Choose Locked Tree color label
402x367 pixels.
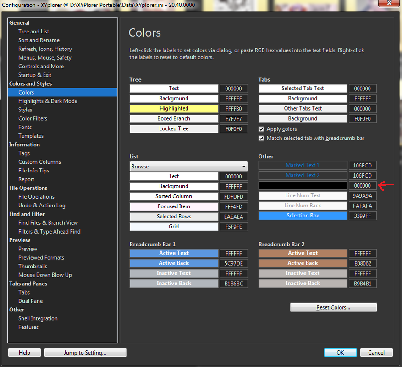pyautogui.click(x=174, y=128)
